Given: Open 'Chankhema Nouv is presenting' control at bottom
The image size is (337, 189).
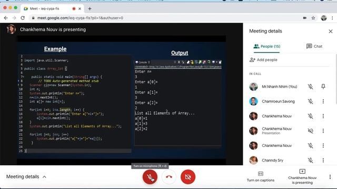Looking at the screenshot, I should point(302,177).
